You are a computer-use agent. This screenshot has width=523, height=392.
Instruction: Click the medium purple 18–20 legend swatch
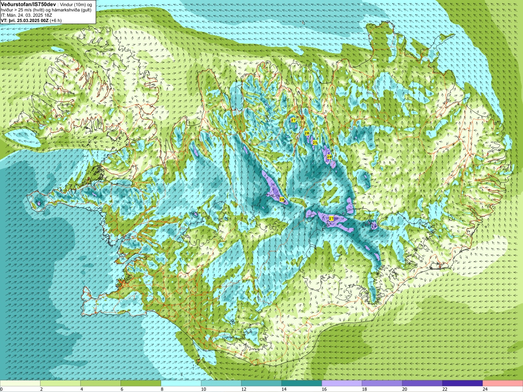pos(382,383)
